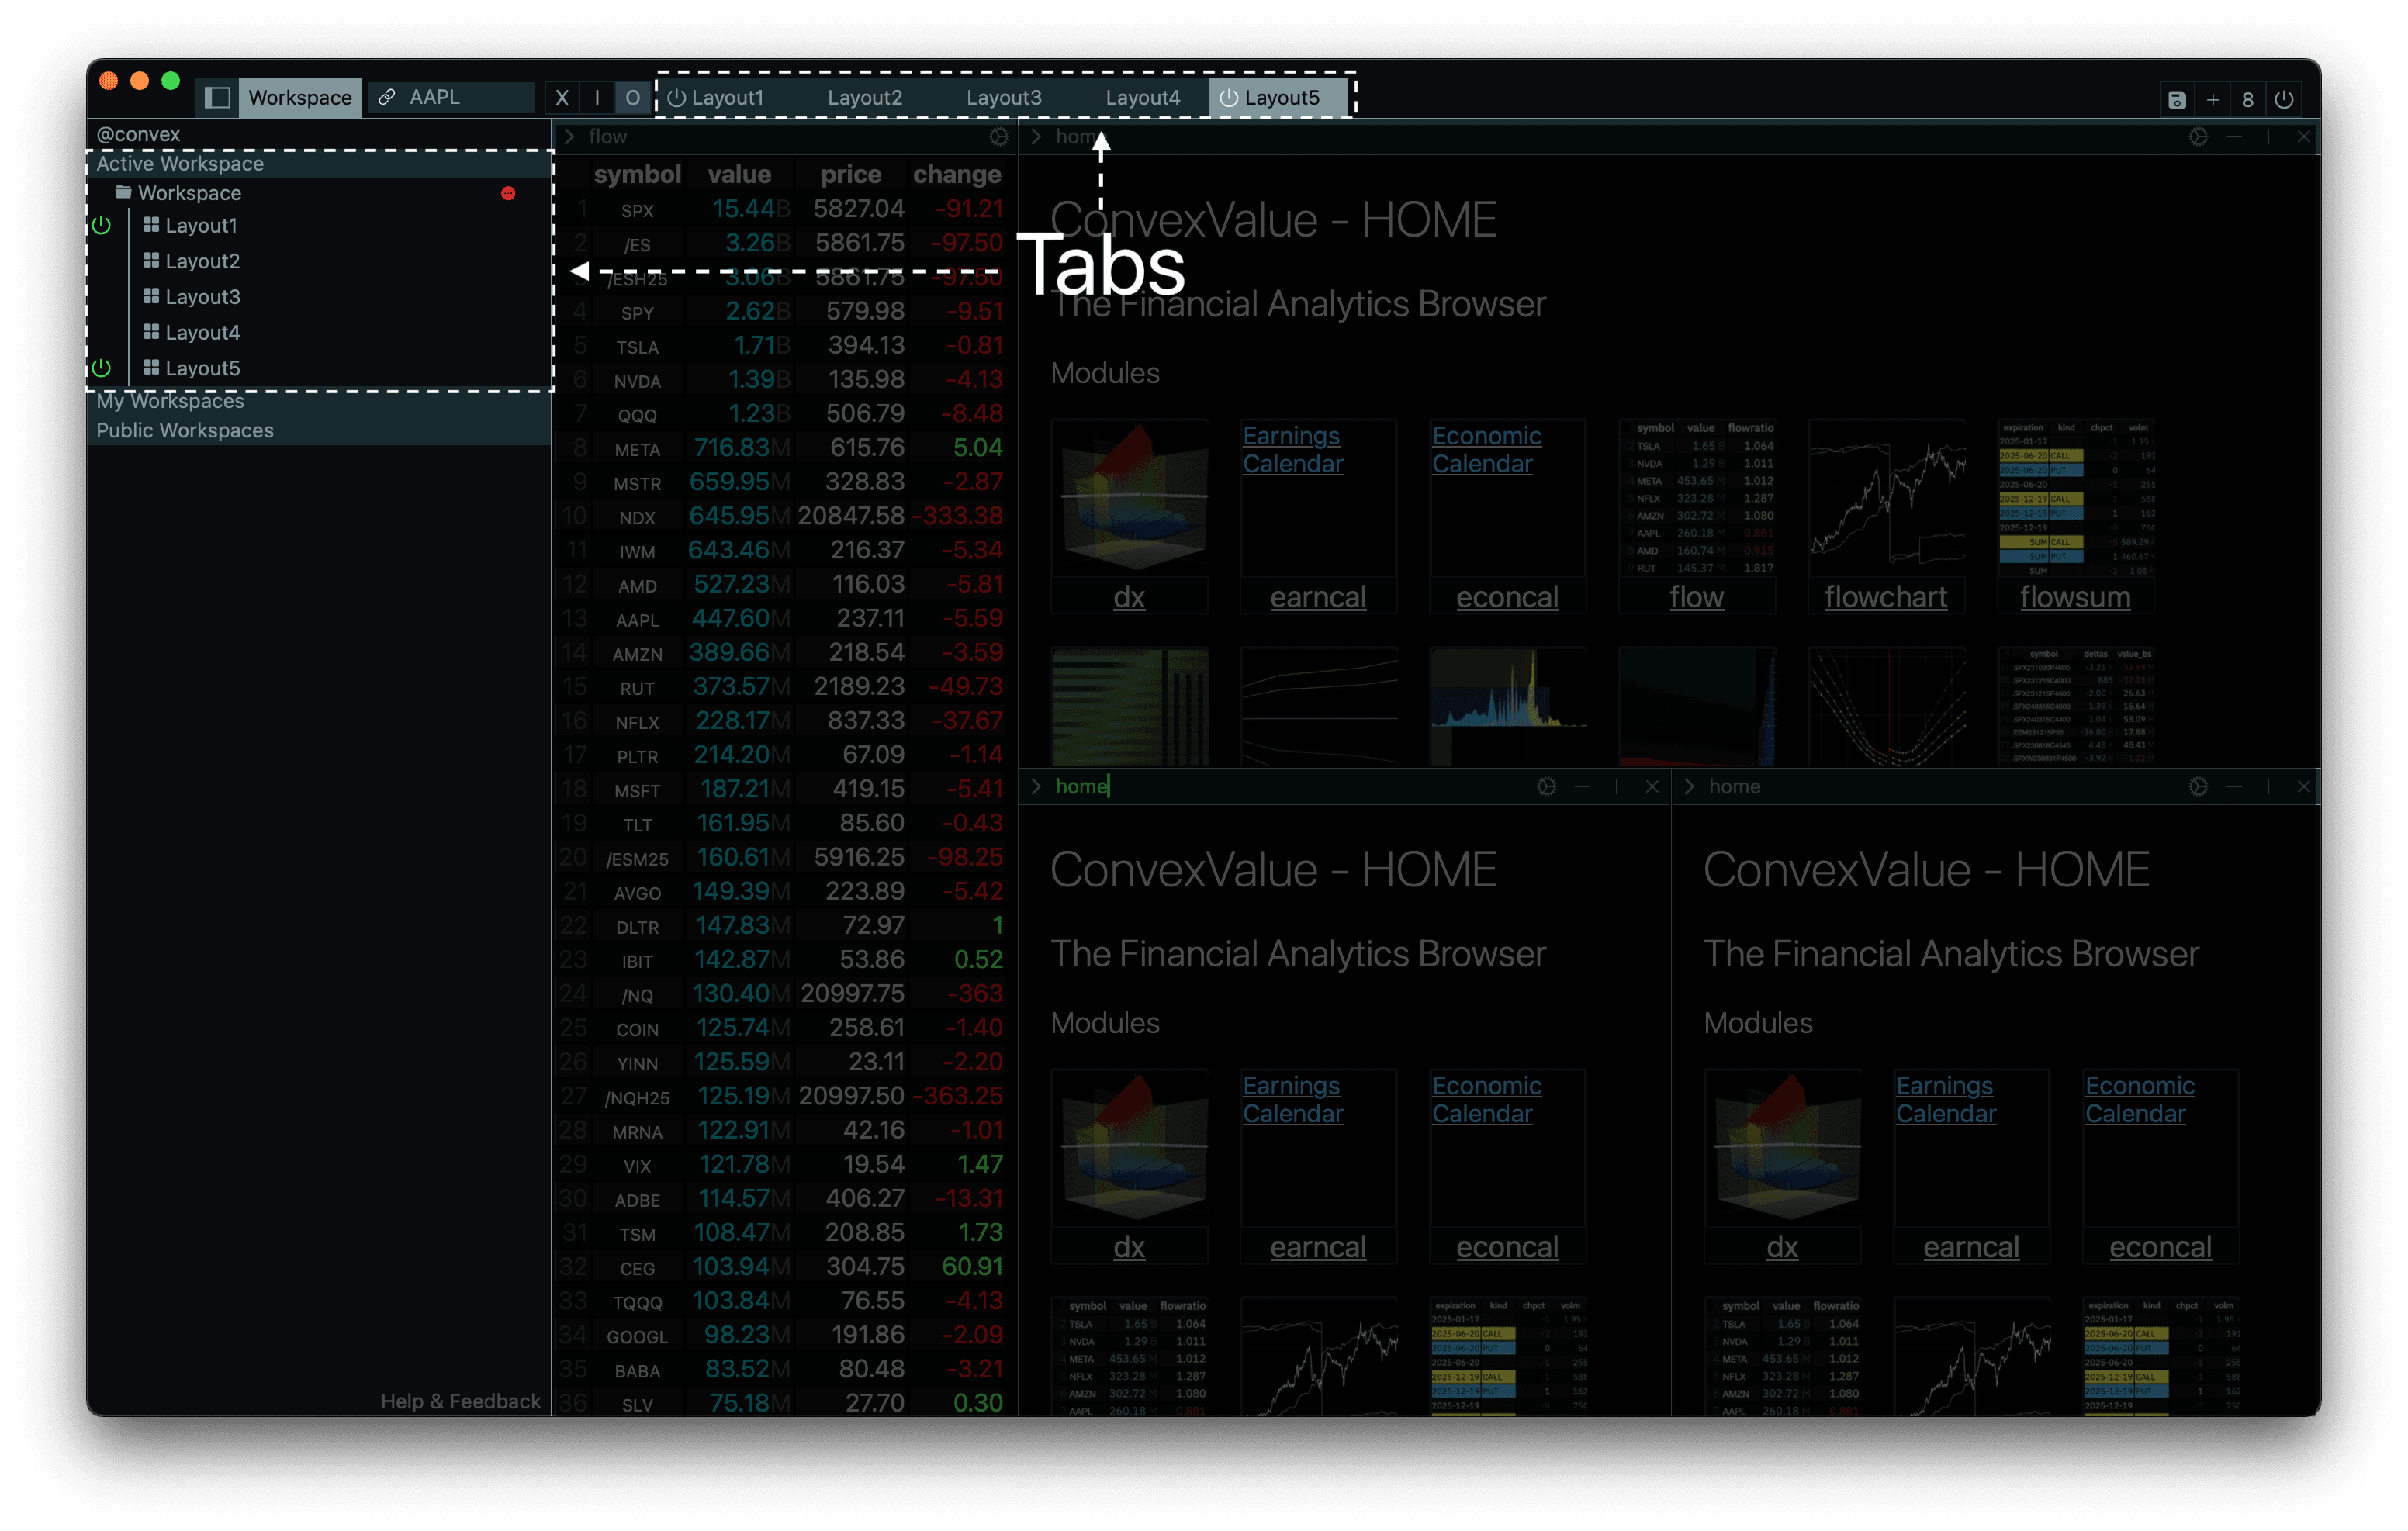Open settings gear of bottom-right home panel
Image resolution: width=2408 pixels, height=1531 pixels.
click(2197, 787)
